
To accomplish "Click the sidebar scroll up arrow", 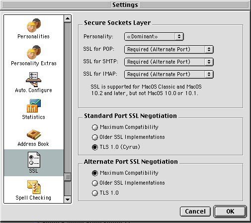I will click(68, 18).
